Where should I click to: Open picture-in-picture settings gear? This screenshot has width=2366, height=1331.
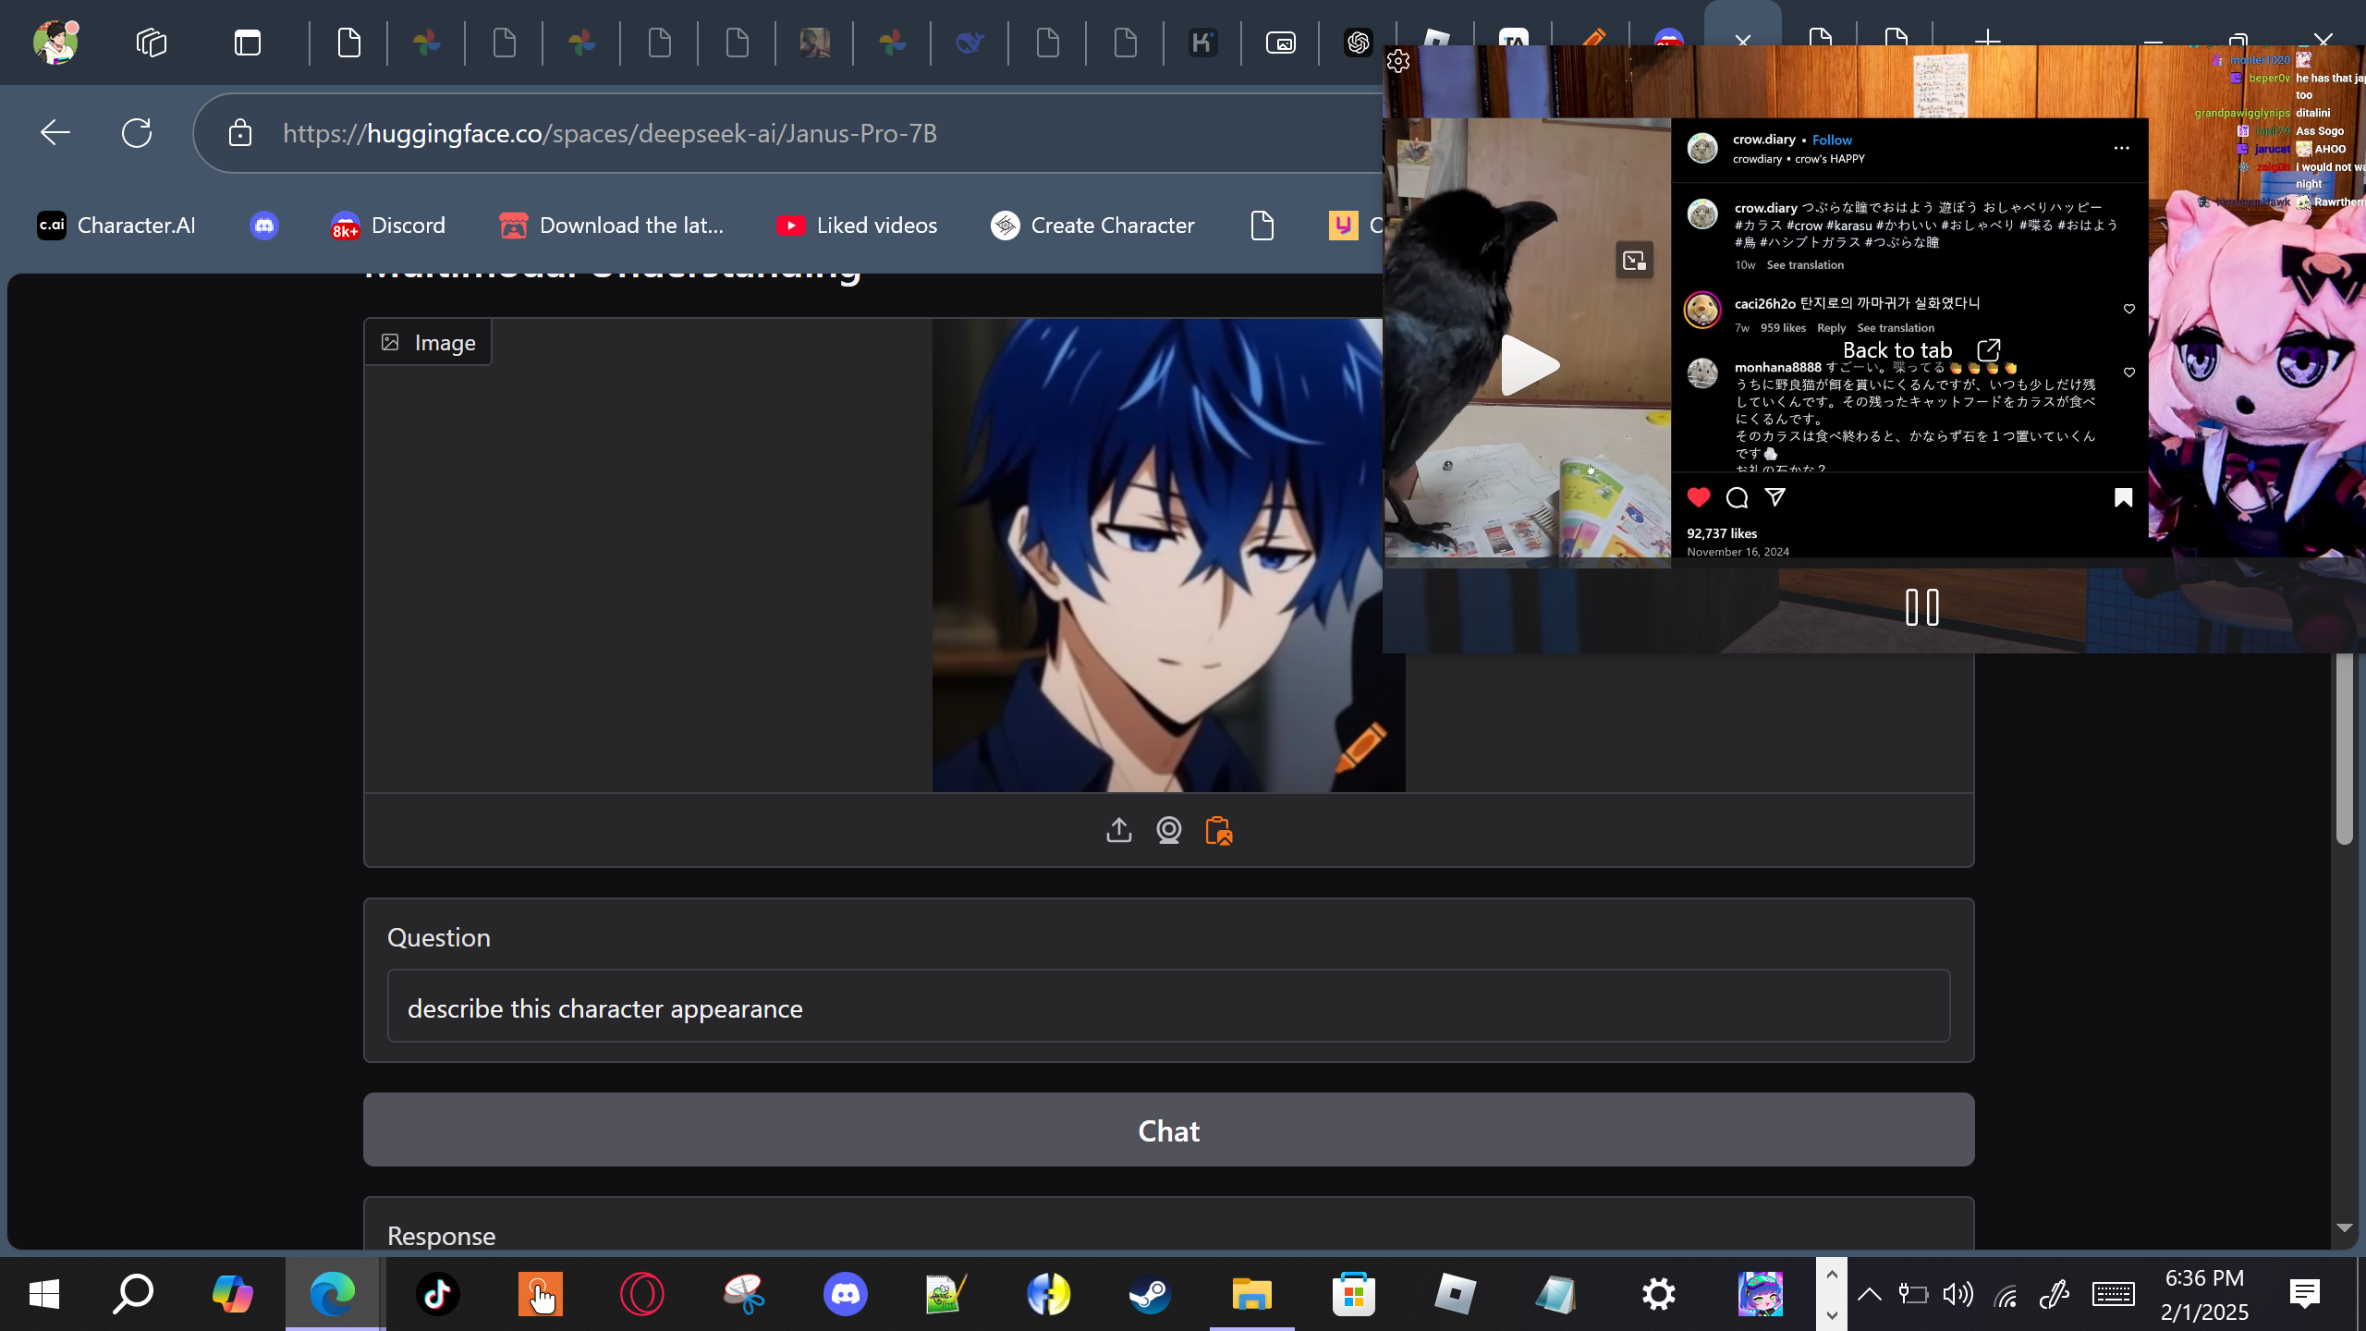tap(1398, 61)
